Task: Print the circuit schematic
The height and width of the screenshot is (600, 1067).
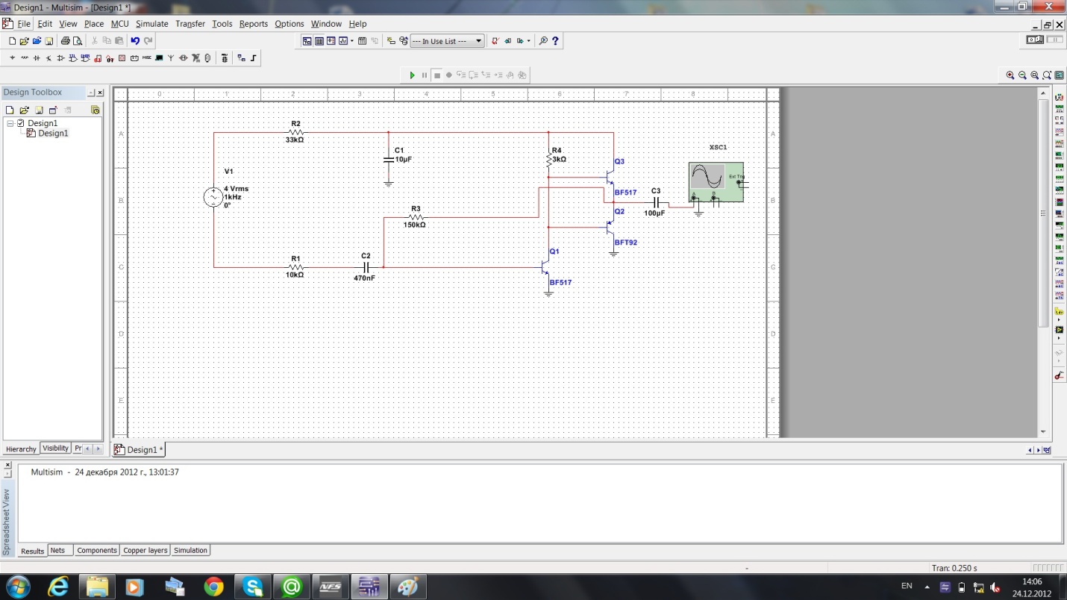Action: [x=66, y=41]
